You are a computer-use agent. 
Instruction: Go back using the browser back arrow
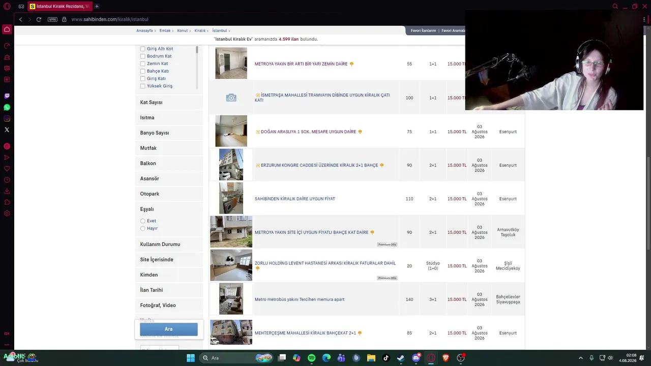tap(20, 19)
